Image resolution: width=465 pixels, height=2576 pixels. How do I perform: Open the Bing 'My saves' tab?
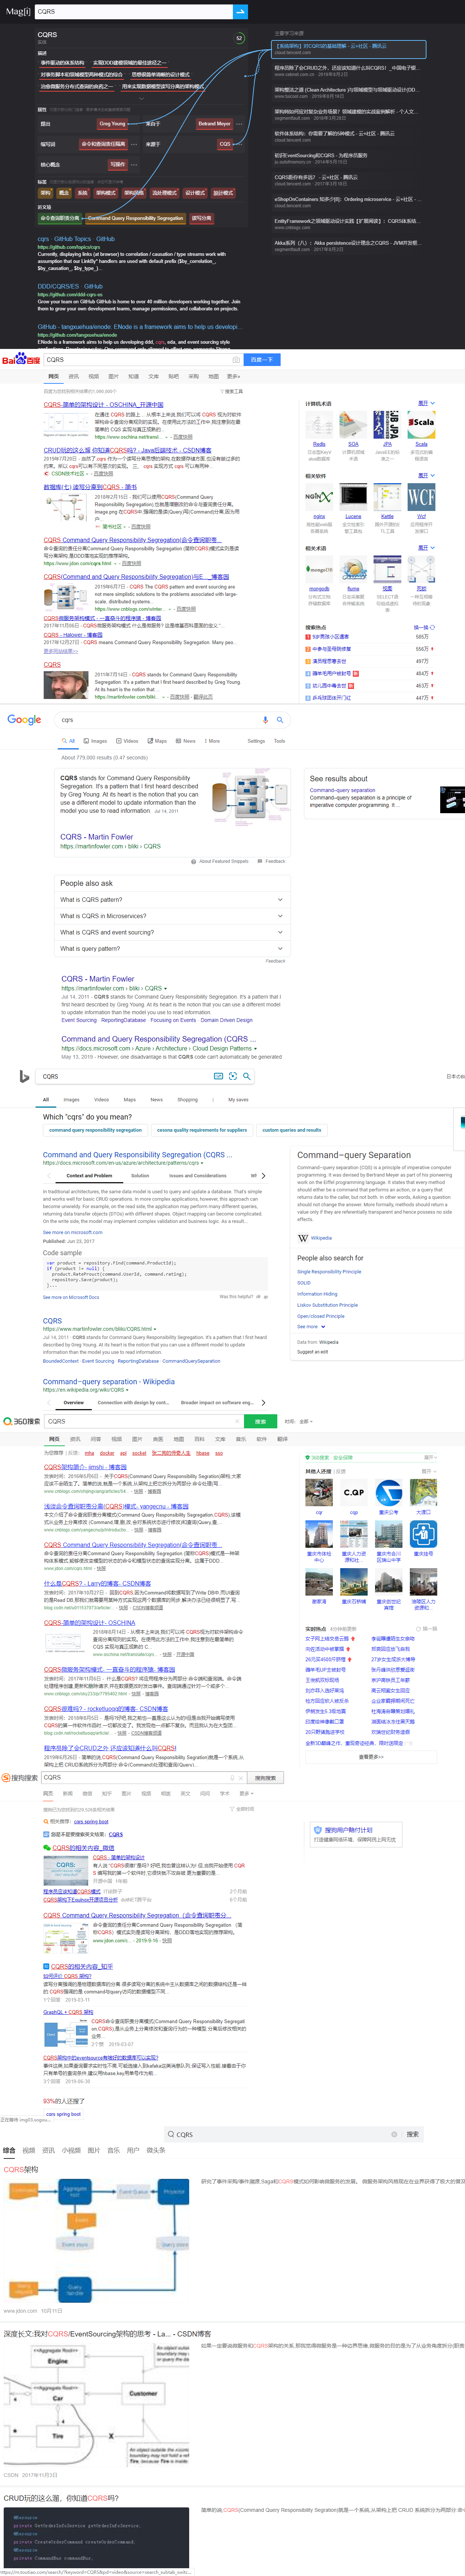[238, 1100]
